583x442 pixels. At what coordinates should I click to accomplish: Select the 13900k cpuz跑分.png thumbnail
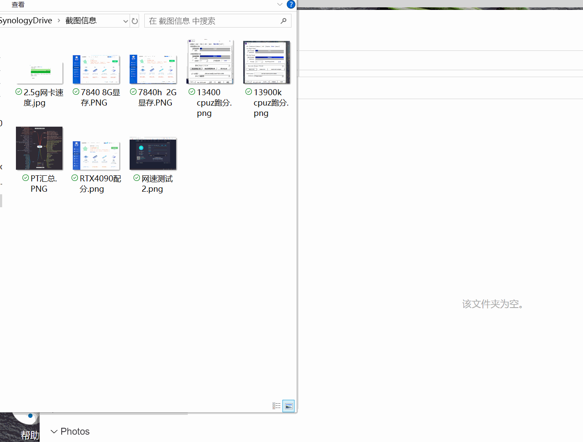click(x=267, y=62)
